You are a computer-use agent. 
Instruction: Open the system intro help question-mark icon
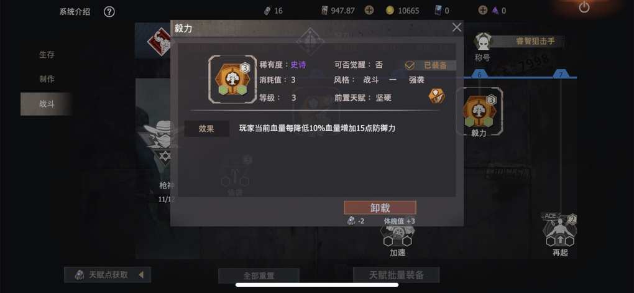[x=109, y=11]
